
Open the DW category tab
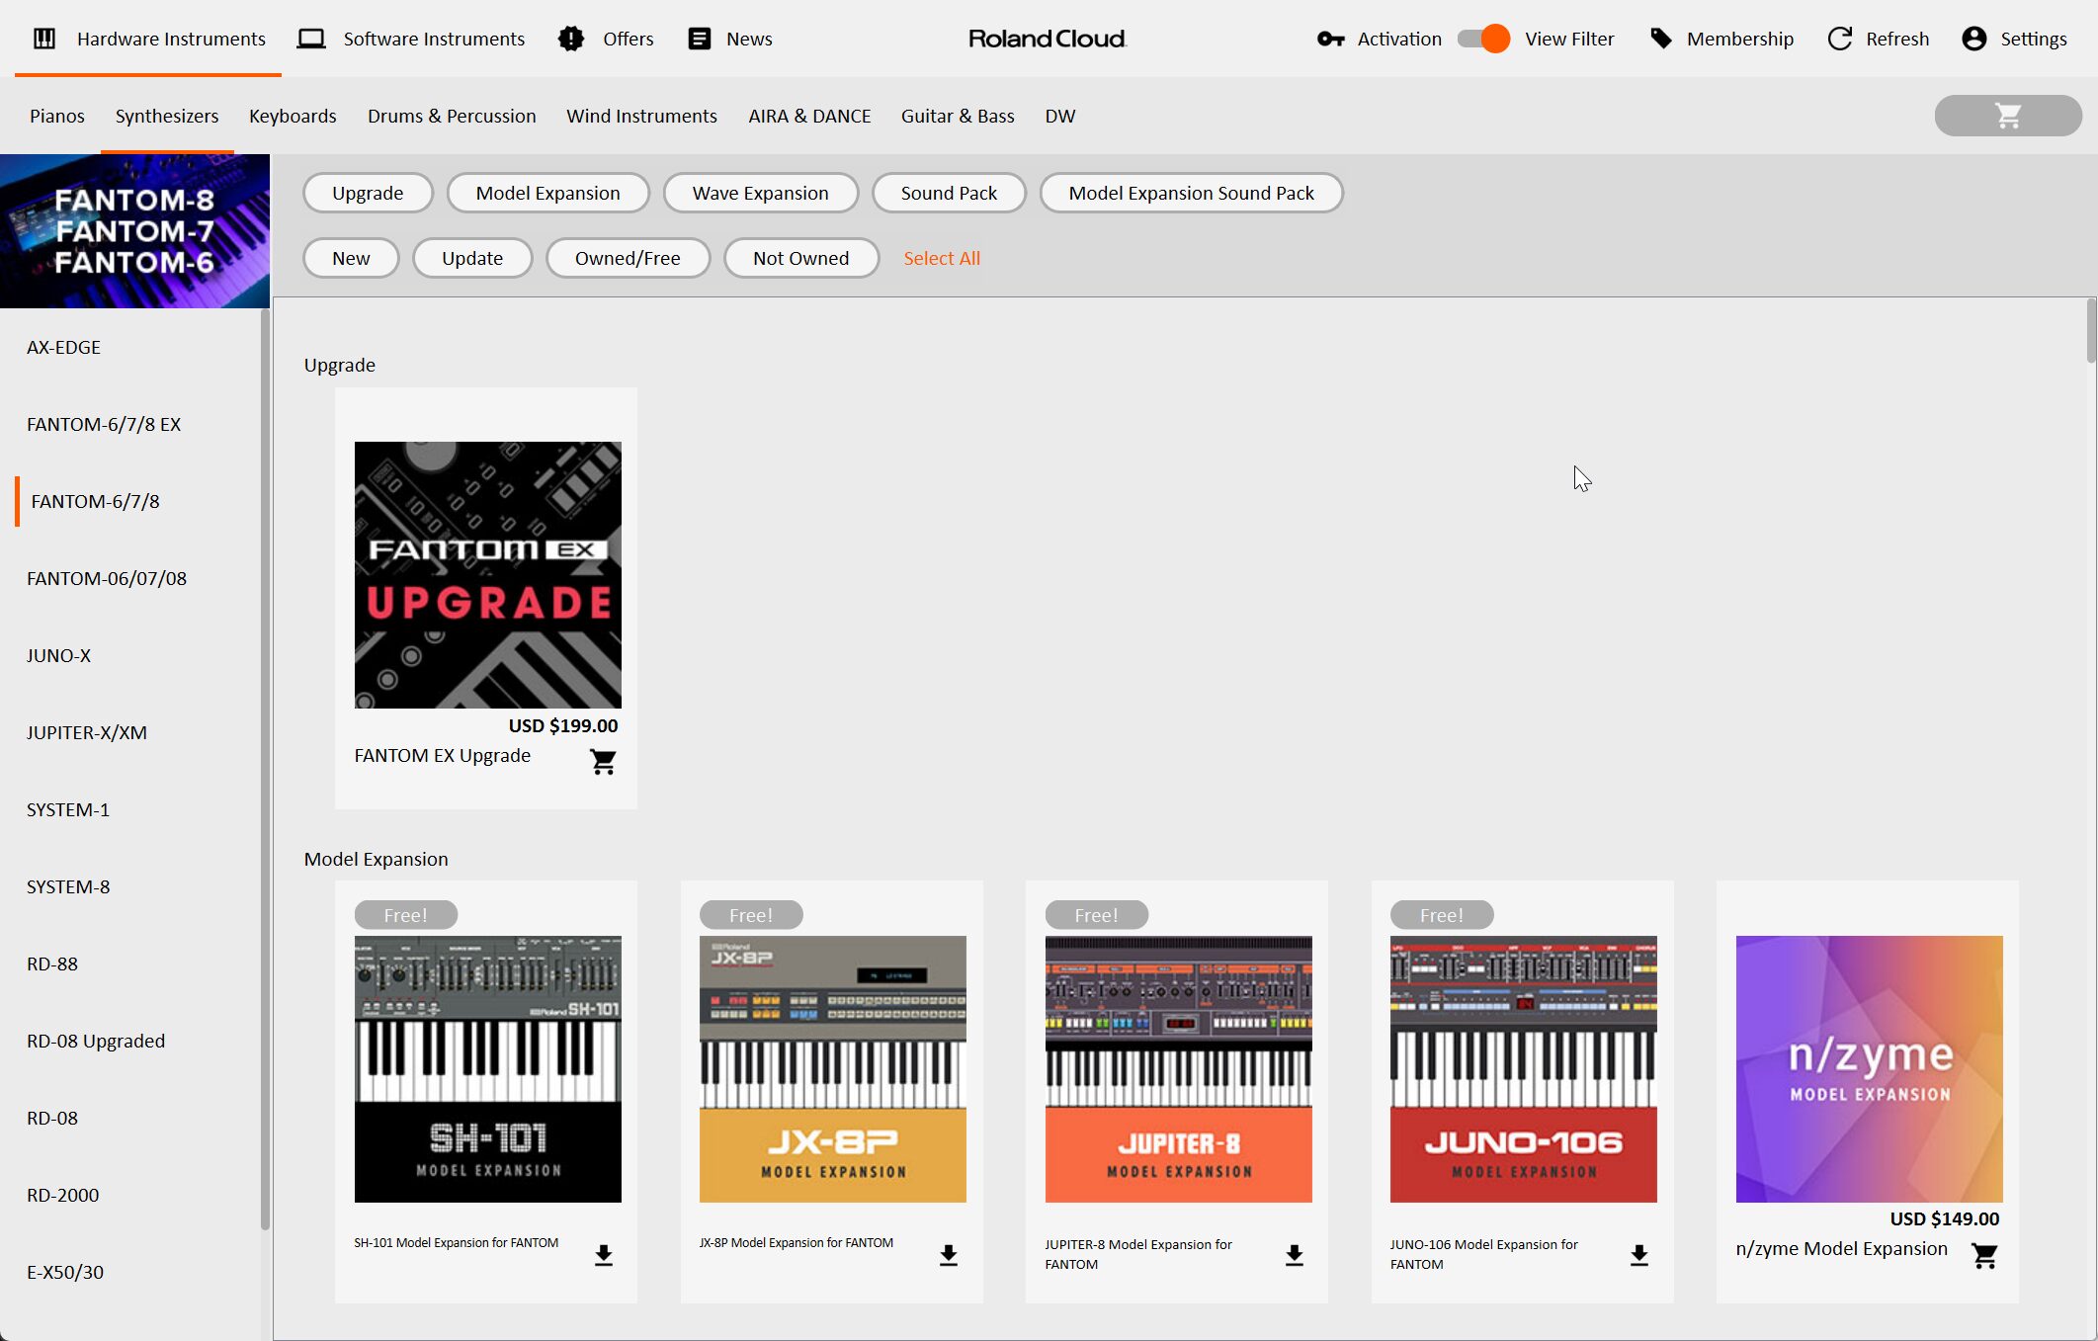tap(1059, 116)
